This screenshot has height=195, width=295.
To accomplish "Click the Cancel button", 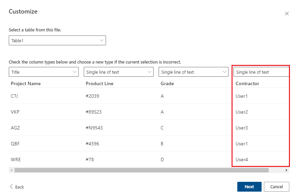I will pyautogui.click(x=276, y=187).
